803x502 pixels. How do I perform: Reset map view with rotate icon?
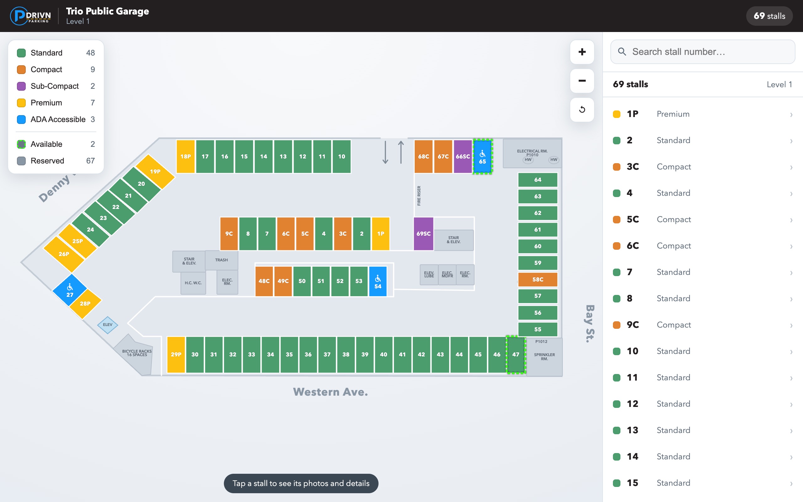coord(582,109)
